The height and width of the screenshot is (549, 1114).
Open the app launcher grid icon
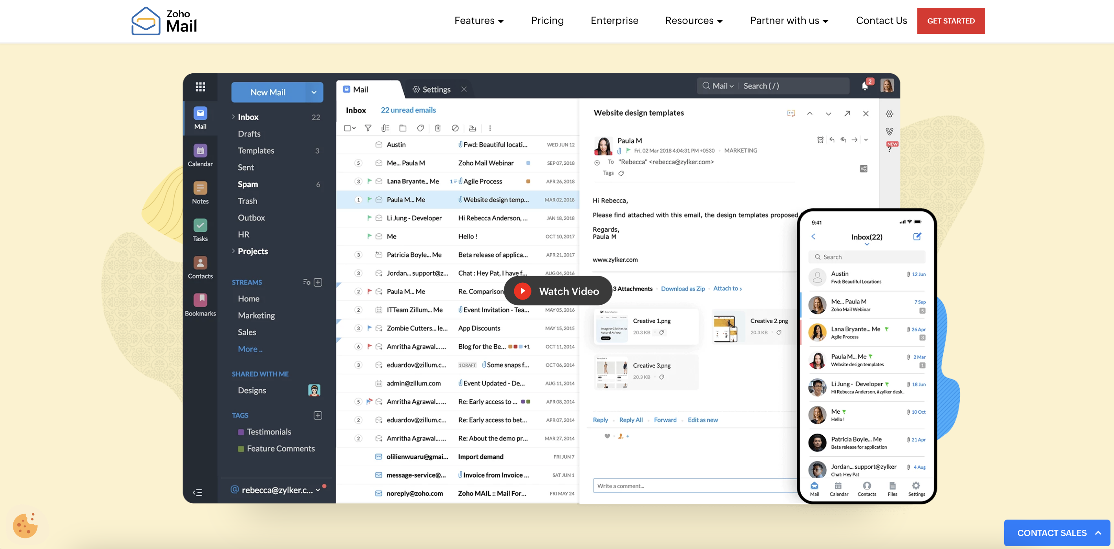tap(200, 87)
